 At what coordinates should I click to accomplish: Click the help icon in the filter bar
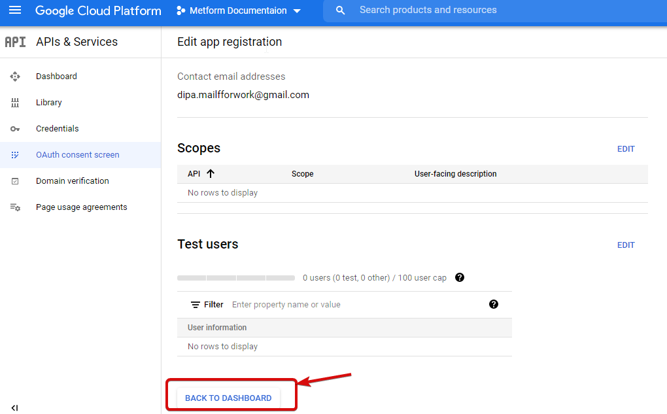(x=494, y=304)
